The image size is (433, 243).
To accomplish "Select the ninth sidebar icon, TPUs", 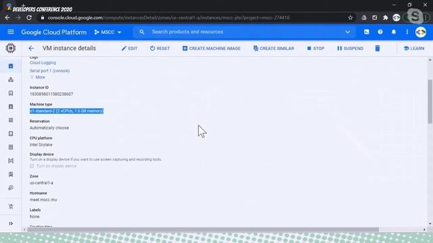I will pyautogui.click(x=11, y=174).
